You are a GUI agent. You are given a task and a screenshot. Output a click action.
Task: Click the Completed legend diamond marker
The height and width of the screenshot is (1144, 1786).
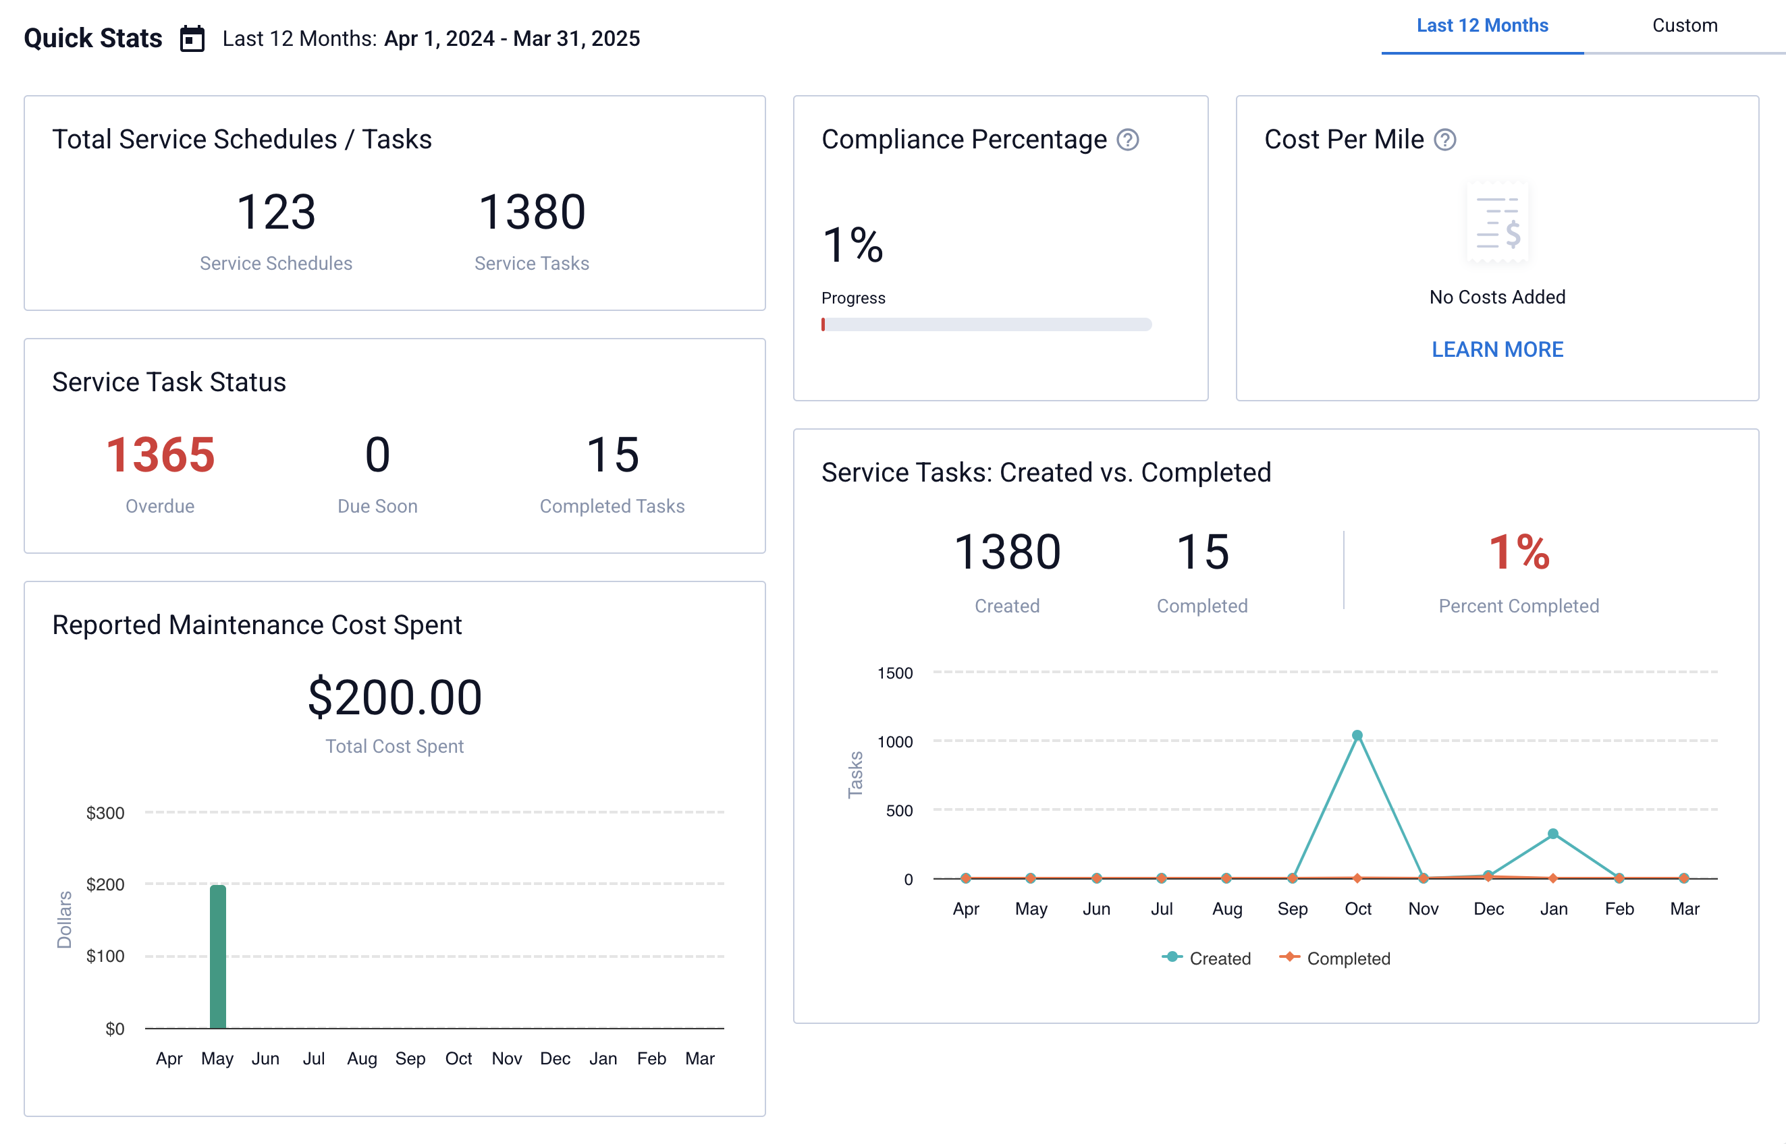[1291, 958]
